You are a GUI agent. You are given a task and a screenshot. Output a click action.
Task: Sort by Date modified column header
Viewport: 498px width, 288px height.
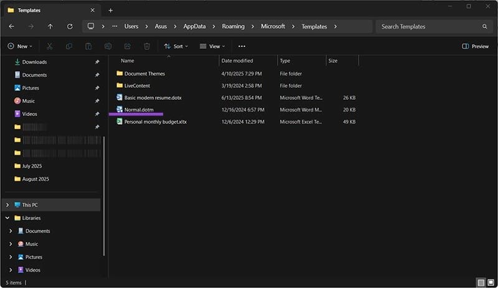pyautogui.click(x=237, y=60)
